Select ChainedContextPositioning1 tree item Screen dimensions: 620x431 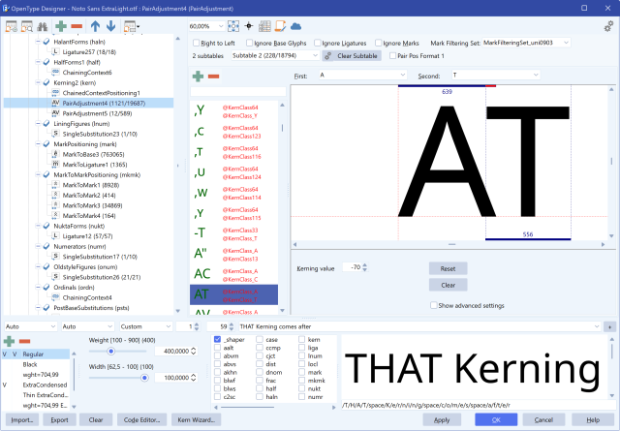(x=101, y=93)
